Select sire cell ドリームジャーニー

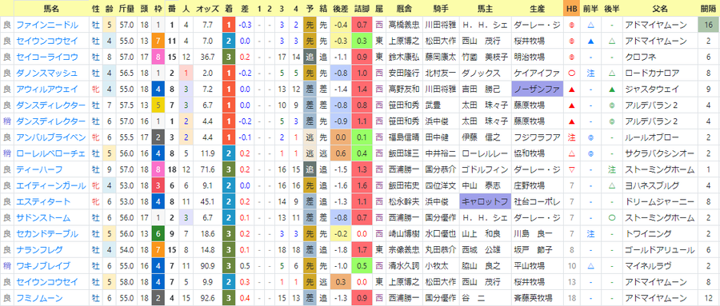[659, 202]
